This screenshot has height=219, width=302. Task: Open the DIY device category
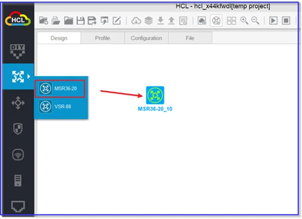[x=17, y=51]
